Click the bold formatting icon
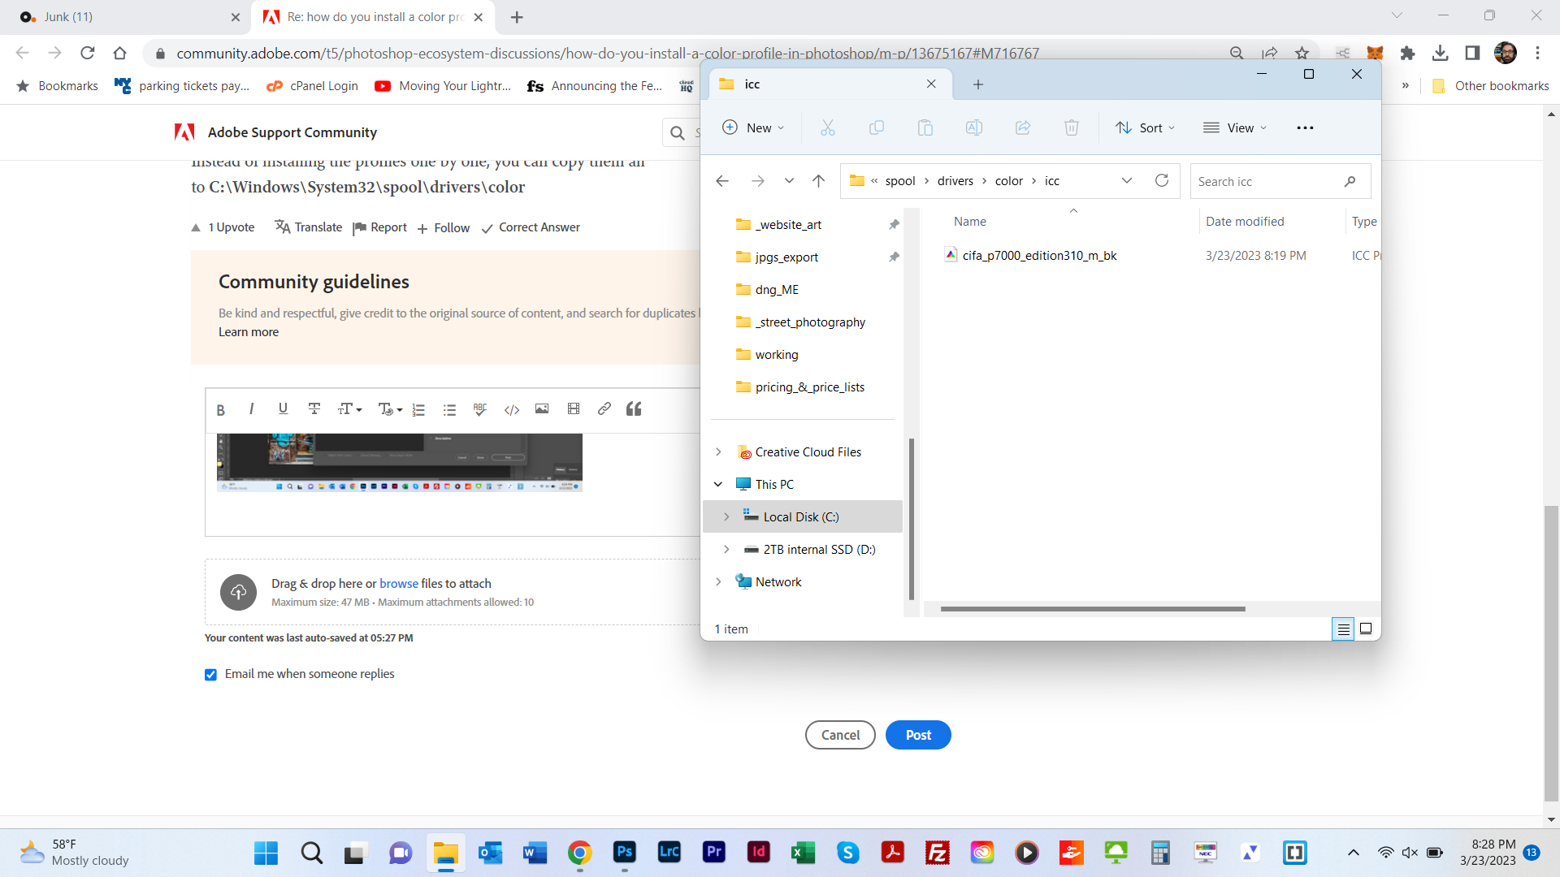 click(221, 409)
